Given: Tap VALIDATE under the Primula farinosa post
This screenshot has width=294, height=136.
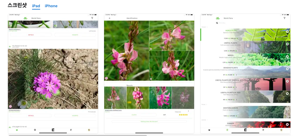Looking at the screenshot, I should pos(75,115).
